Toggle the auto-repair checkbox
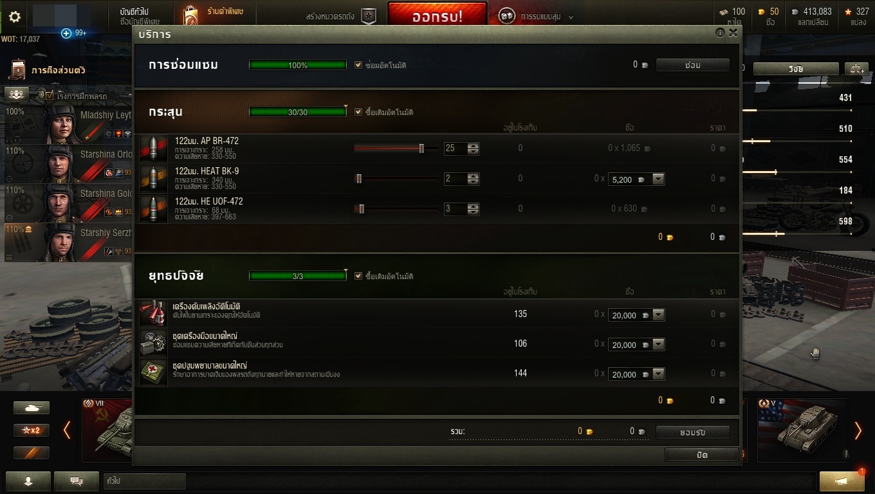Image resolution: width=875 pixels, height=494 pixels. (359, 65)
